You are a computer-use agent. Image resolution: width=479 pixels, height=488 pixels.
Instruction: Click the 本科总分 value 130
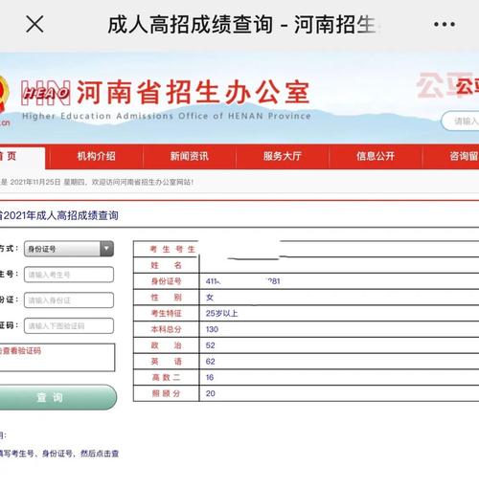pyautogui.click(x=212, y=329)
